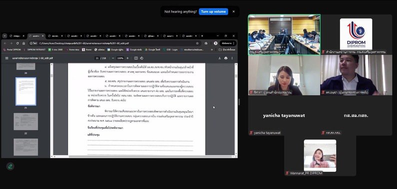
Task: Select the page 21 thumbnail
Action: tap(26, 91)
